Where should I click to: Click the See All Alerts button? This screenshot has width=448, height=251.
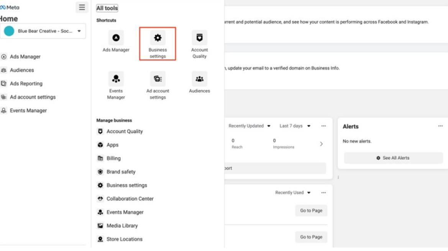coord(393,158)
